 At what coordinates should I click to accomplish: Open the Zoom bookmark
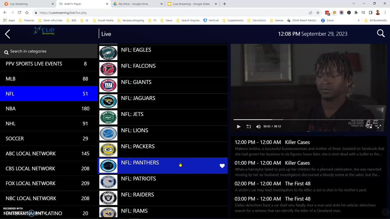click(x=328, y=20)
